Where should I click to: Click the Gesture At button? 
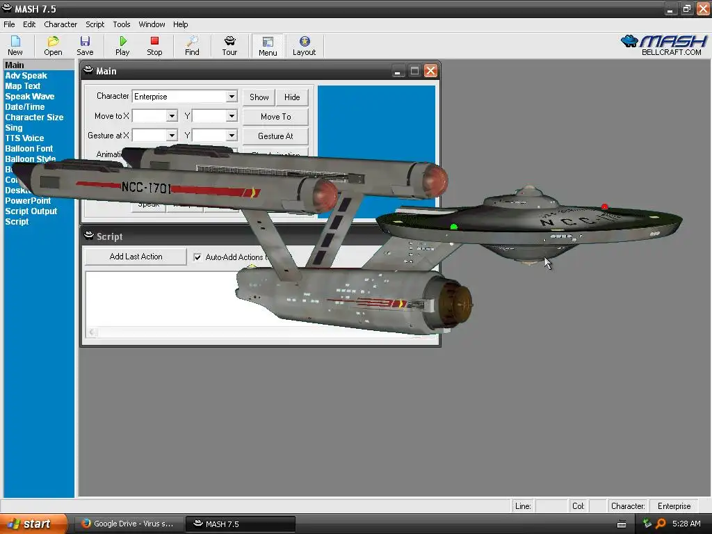click(x=275, y=136)
